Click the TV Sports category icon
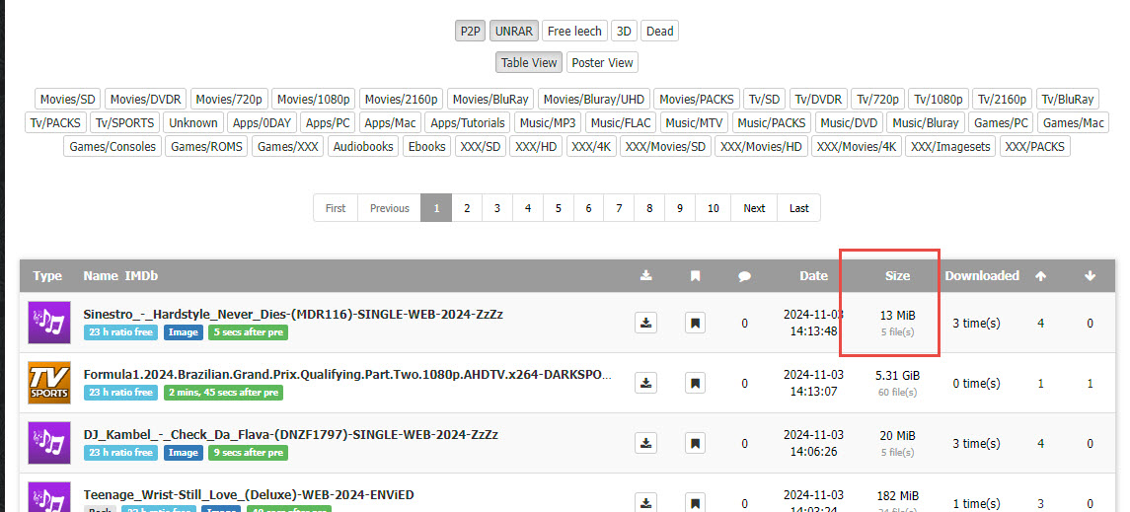 click(x=48, y=383)
